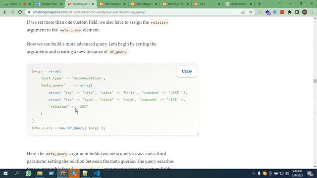Go back to the previous page
The image size is (317, 178).
click(5, 12)
